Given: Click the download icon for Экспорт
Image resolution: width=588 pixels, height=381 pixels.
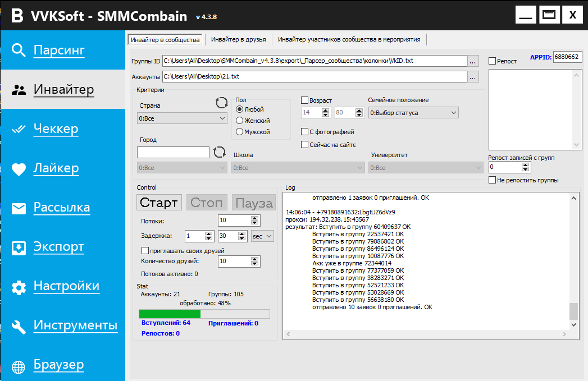Looking at the screenshot, I should coord(19,247).
